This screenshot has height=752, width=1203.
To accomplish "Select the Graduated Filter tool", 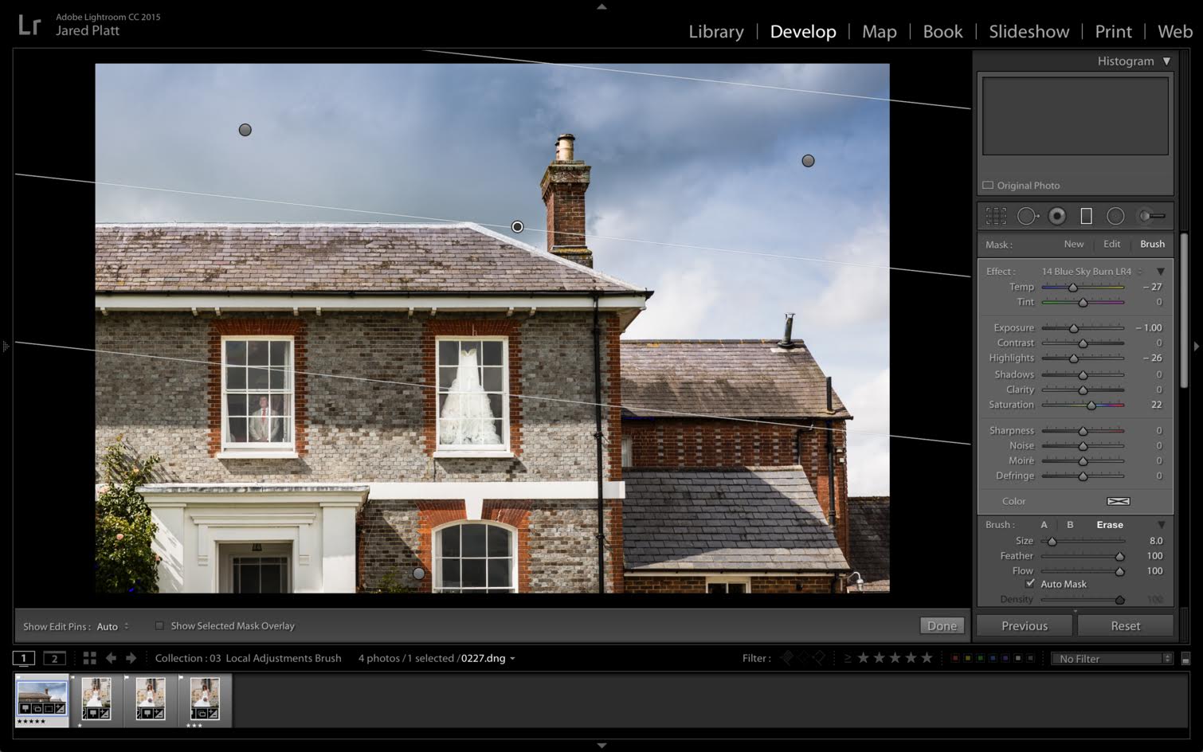I will point(1086,216).
